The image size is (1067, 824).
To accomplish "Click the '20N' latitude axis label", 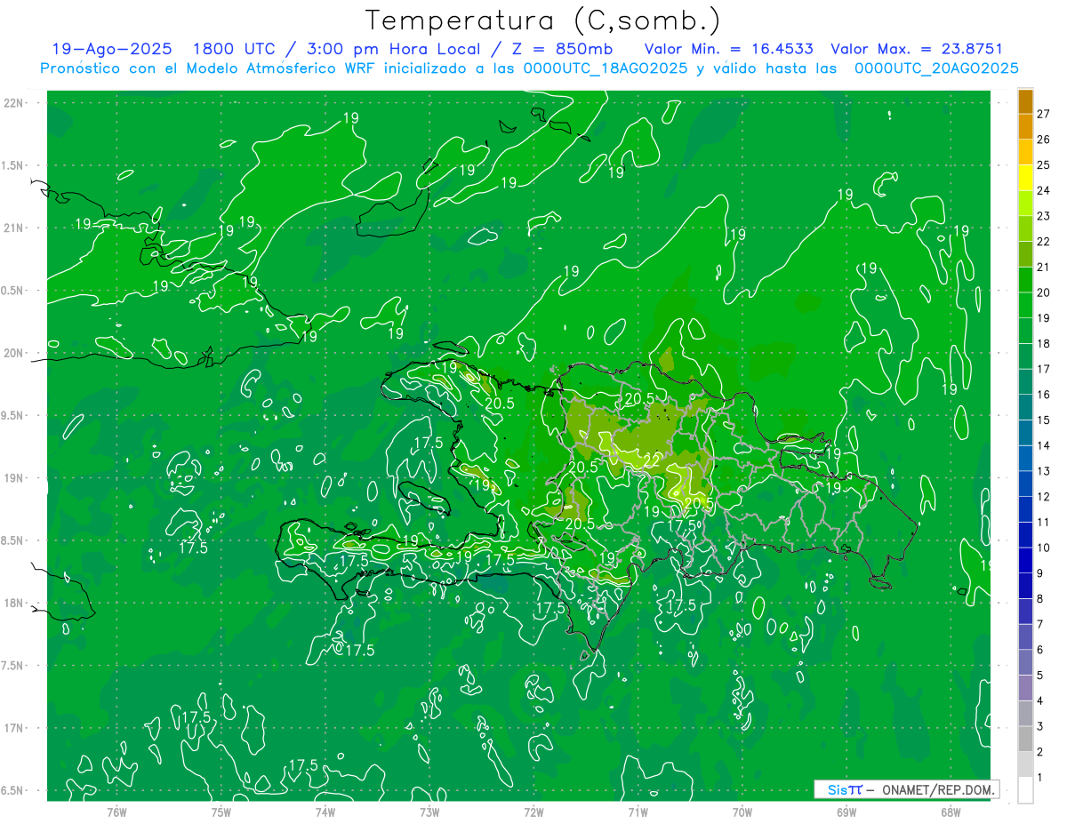I will [13, 353].
